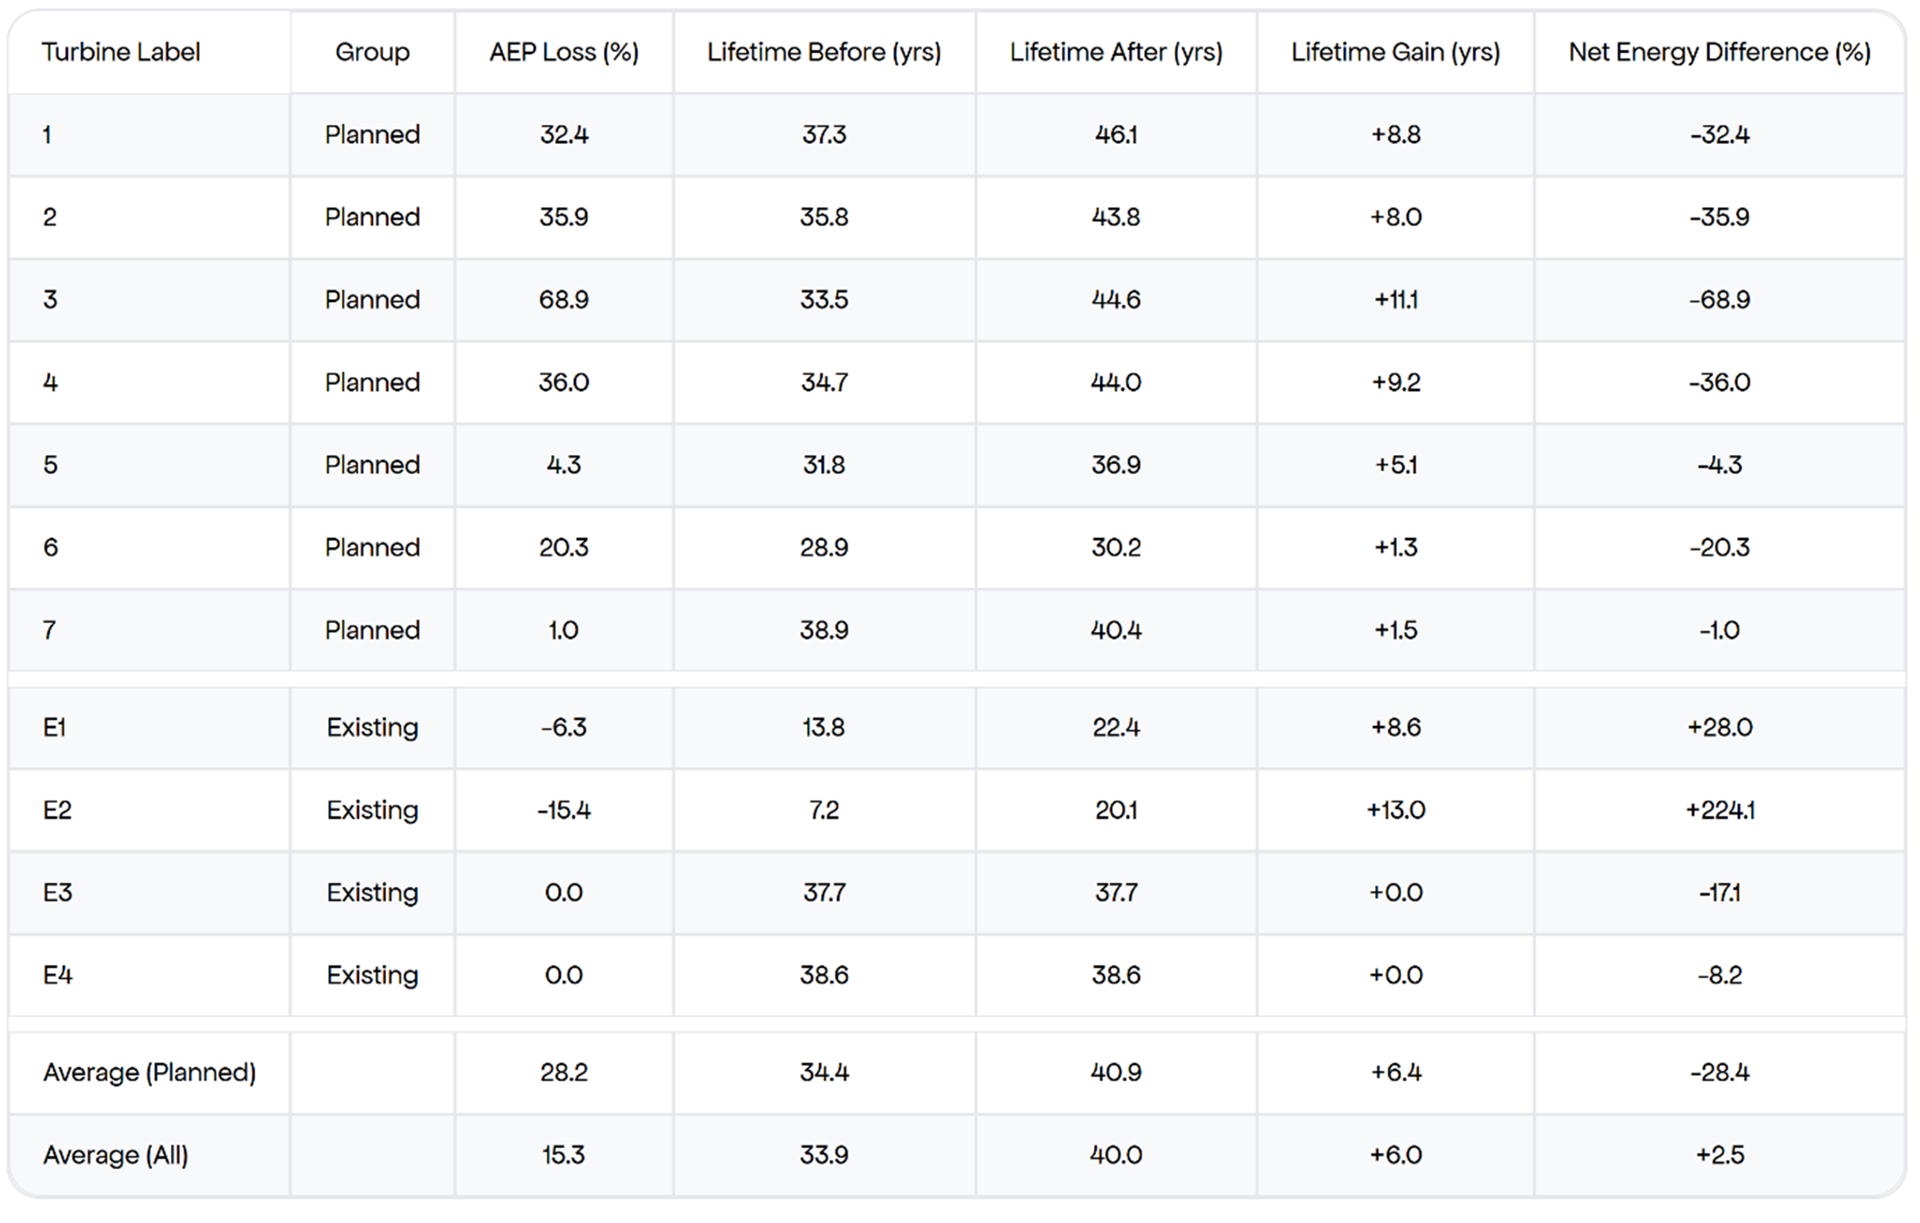Click turbine 7 Lifetime Before value 38.9

[x=823, y=630]
